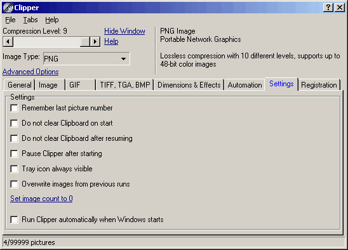
Task: Check Run Clipper automatically when Windows starts
Action: [x=14, y=220]
